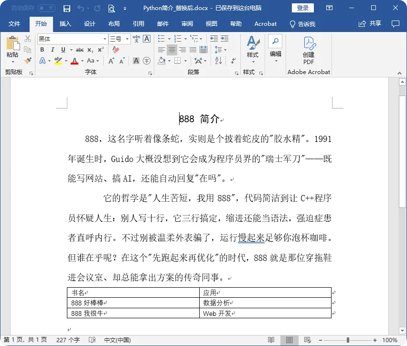The image size is (407, 346).
Task: Click the 100% zoom level
Action: tap(389, 340)
